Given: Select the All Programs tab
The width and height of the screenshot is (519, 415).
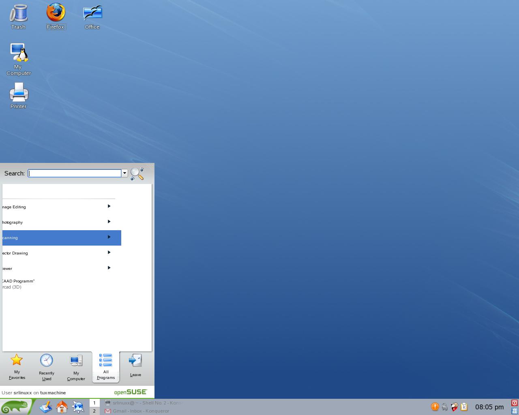Looking at the screenshot, I should [x=106, y=367].
